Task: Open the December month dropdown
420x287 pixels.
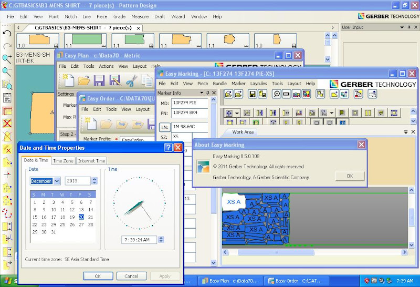Action: click(x=57, y=181)
